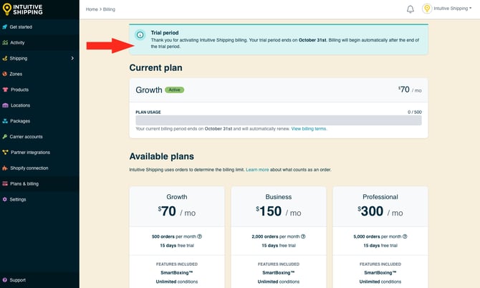Select the Products icon in sidebar

pyautogui.click(x=5, y=90)
